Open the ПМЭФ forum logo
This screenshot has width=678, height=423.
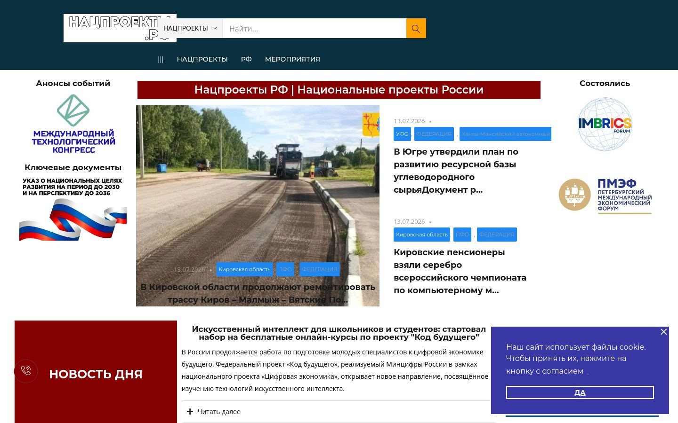coord(605,196)
